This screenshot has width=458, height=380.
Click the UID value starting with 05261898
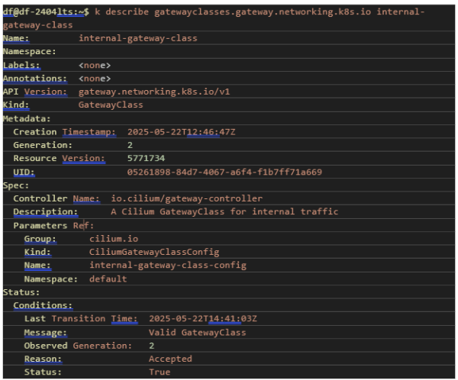(x=224, y=172)
